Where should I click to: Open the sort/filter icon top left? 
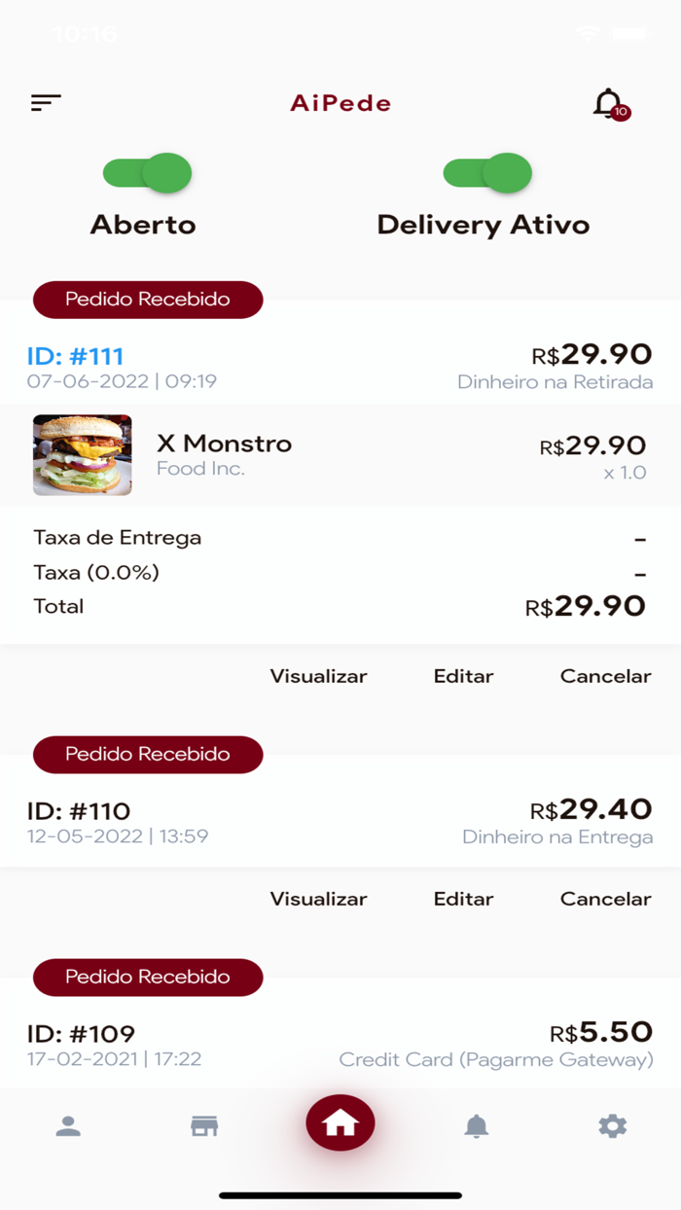click(x=45, y=101)
